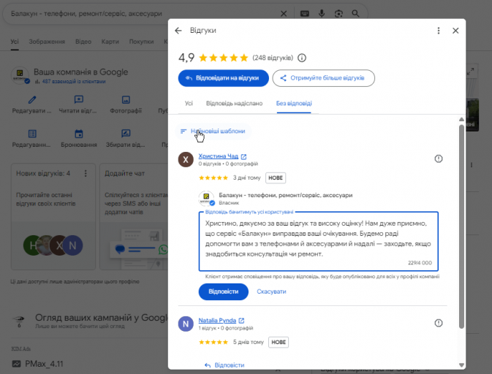Image resolution: width=492 pixels, height=374 pixels.
Task: Click the magnifier search icon
Action: click(x=355, y=13)
